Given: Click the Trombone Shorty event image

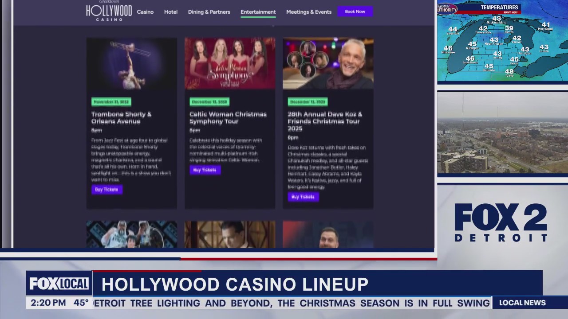Looking at the screenshot, I should point(131,63).
